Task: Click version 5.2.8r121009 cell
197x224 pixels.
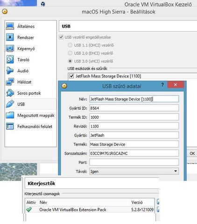Action: [142, 210]
